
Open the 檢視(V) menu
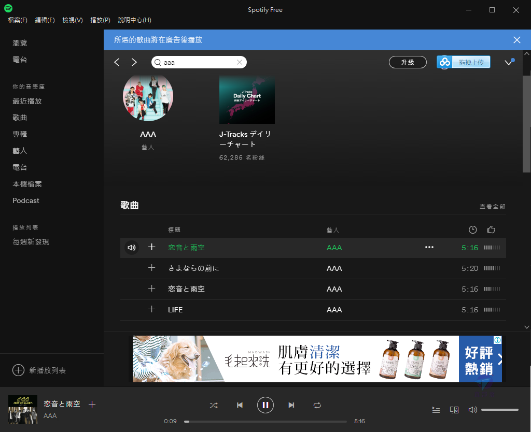[x=73, y=20]
